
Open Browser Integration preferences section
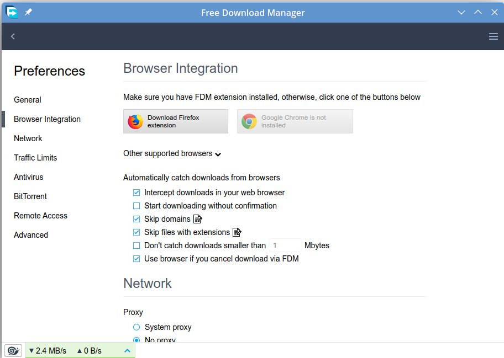click(x=48, y=119)
